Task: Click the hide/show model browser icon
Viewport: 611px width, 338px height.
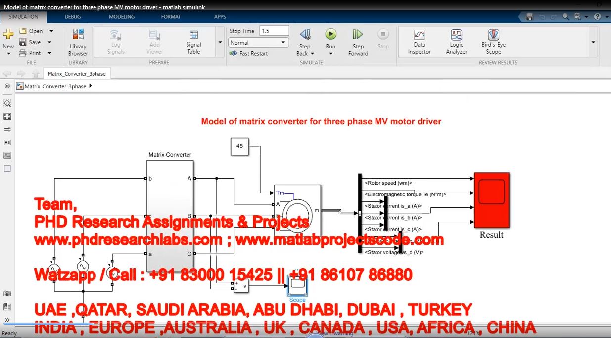Action: click(7, 86)
